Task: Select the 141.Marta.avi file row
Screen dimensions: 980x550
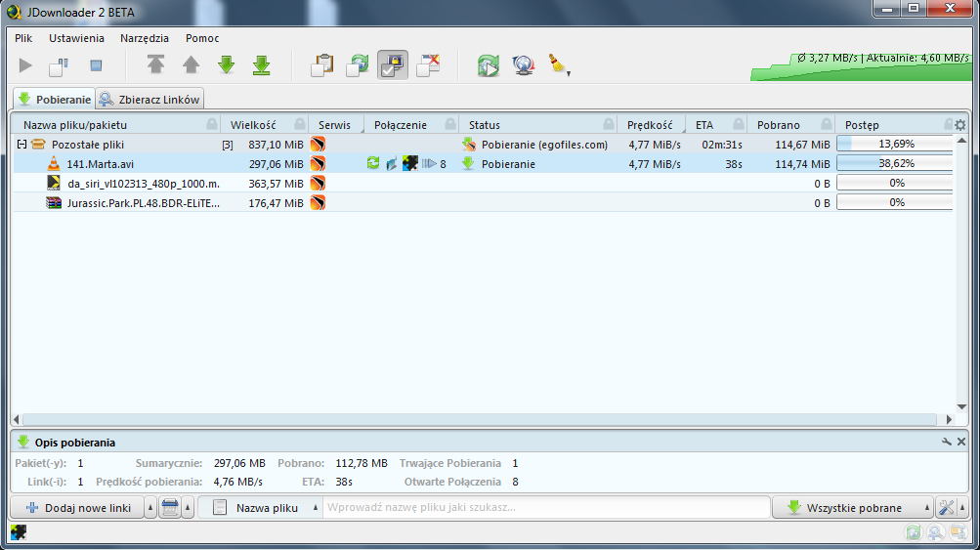Action: (x=483, y=164)
